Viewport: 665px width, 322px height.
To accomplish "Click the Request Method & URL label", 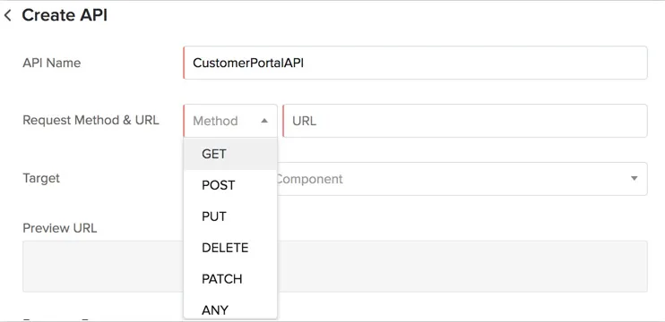I will coord(91,120).
